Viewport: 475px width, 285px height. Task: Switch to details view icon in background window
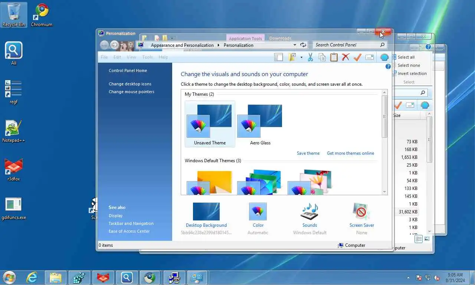click(419, 239)
